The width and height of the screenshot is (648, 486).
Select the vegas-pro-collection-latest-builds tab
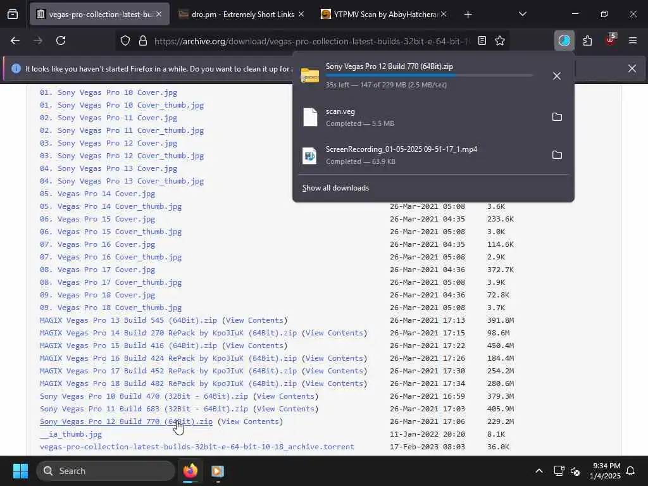tap(99, 15)
